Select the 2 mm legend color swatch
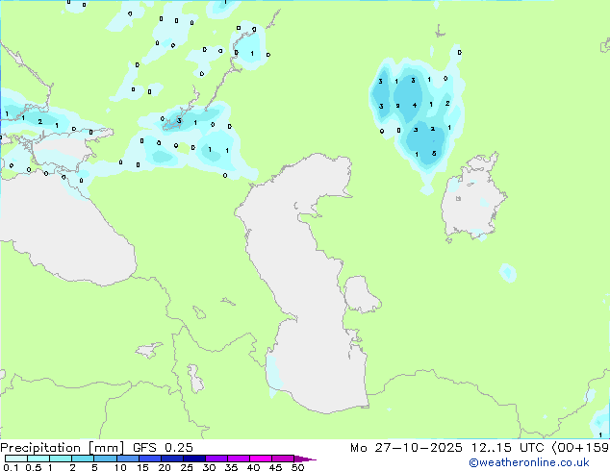This screenshot has width=610, height=471. pyautogui.click(x=83, y=459)
